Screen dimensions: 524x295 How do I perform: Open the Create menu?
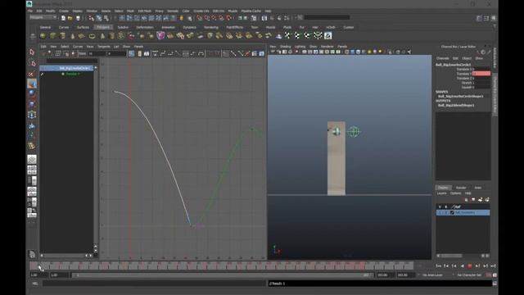tap(64, 11)
